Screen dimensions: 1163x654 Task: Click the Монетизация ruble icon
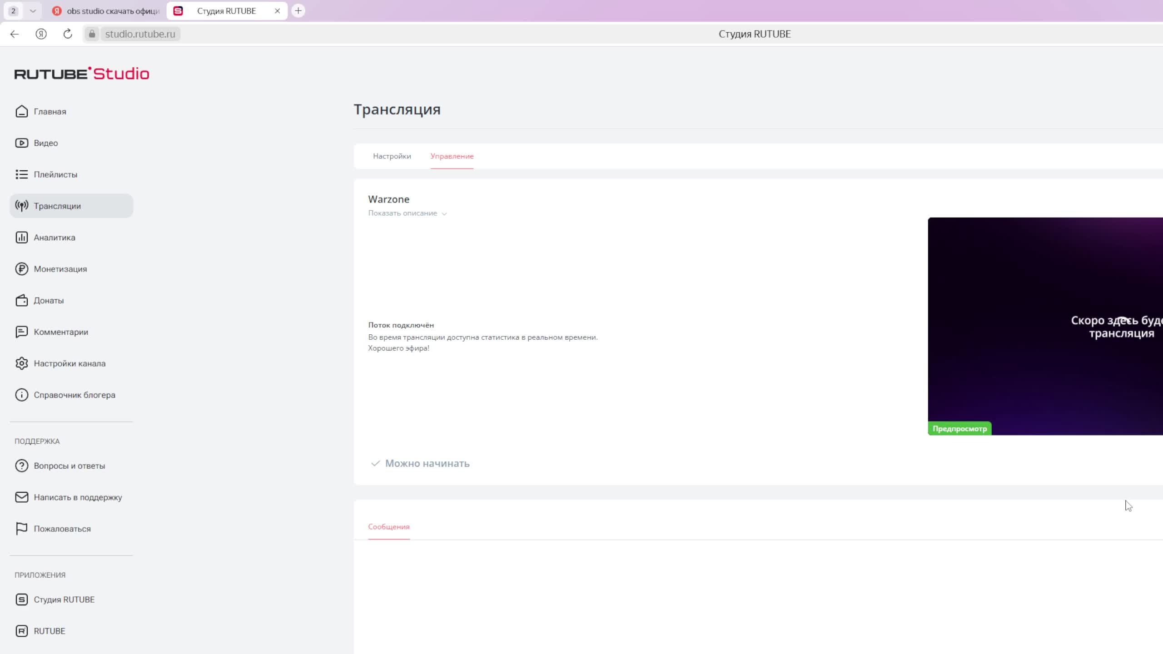point(21,269)
